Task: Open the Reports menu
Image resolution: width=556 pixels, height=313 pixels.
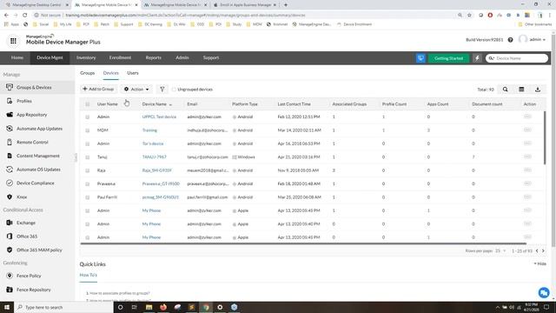Action: 153,57
